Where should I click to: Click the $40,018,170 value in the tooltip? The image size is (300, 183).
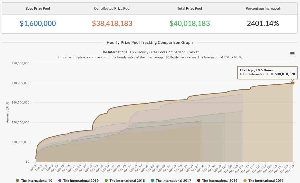coord(285,74)
